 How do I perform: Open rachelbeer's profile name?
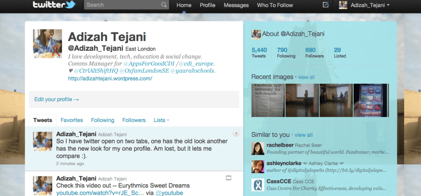[280, 145]
